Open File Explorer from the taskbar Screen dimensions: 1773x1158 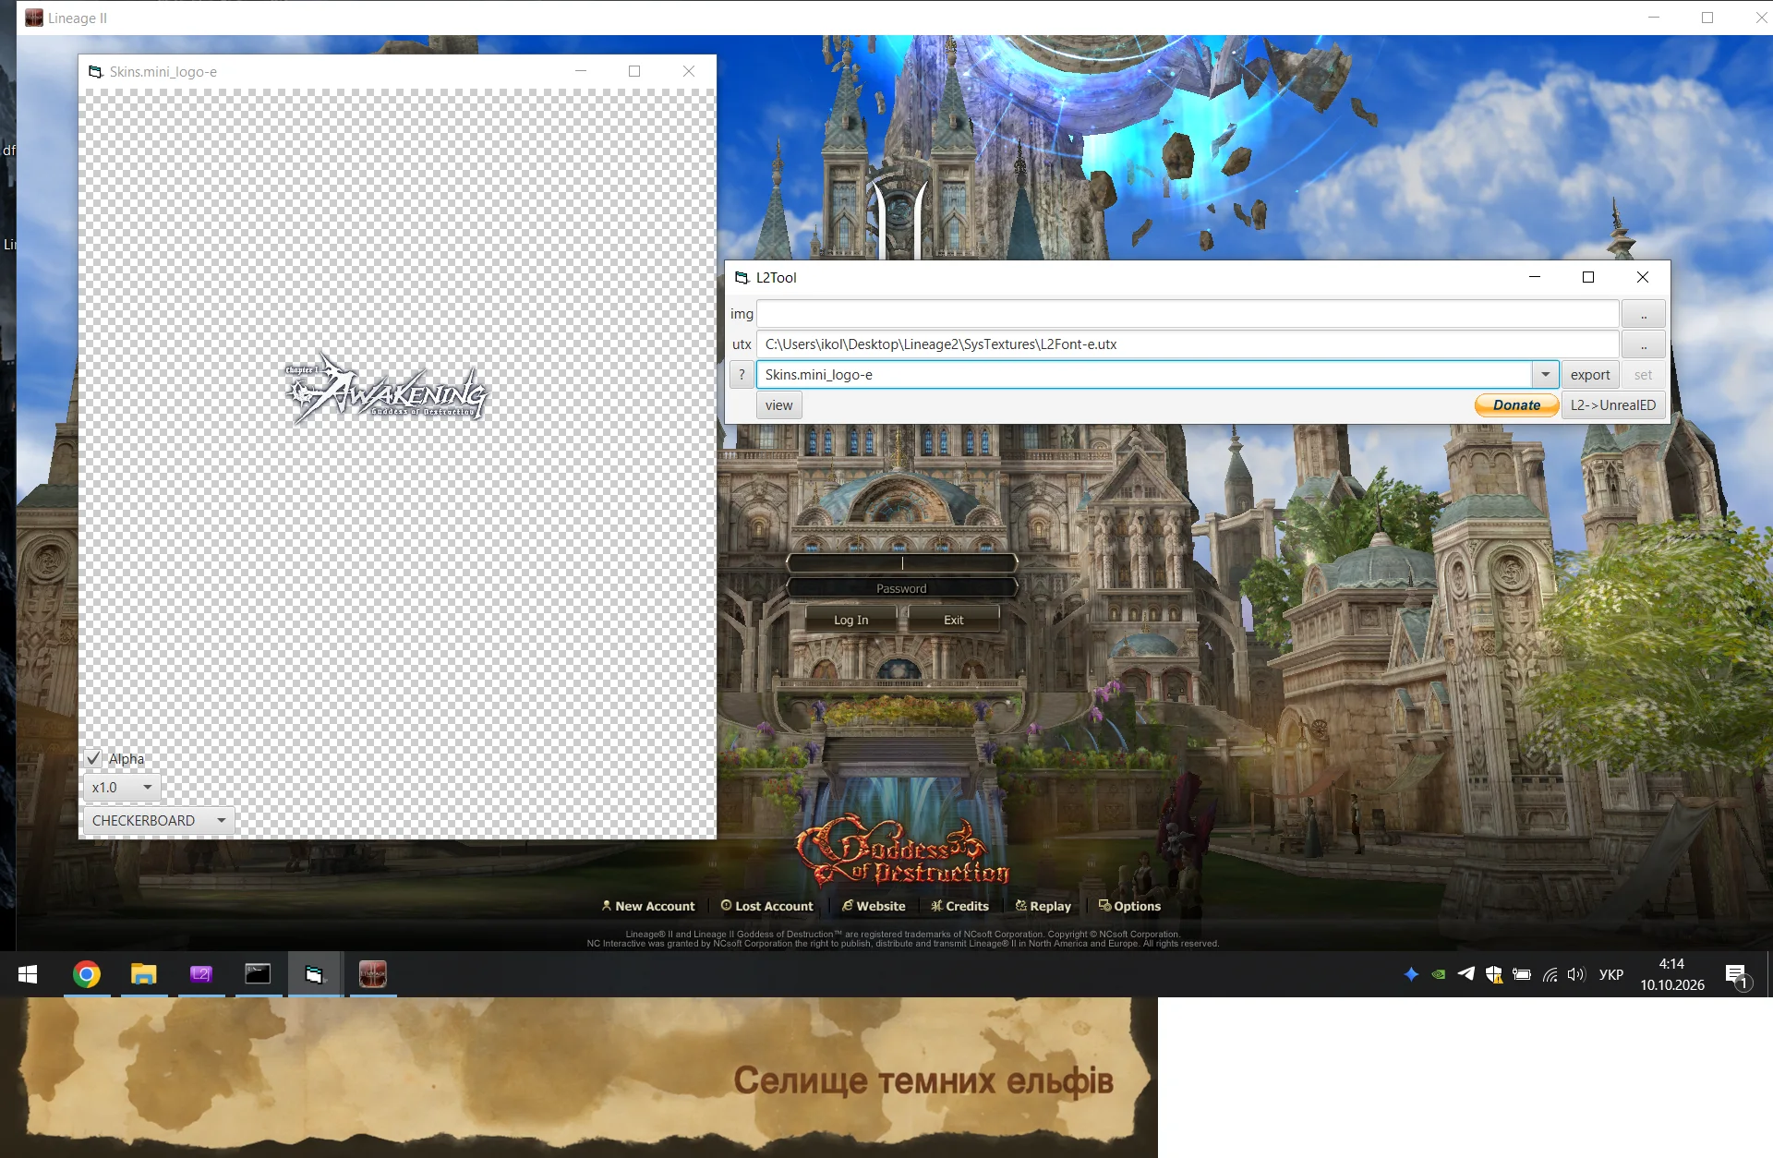144,974
